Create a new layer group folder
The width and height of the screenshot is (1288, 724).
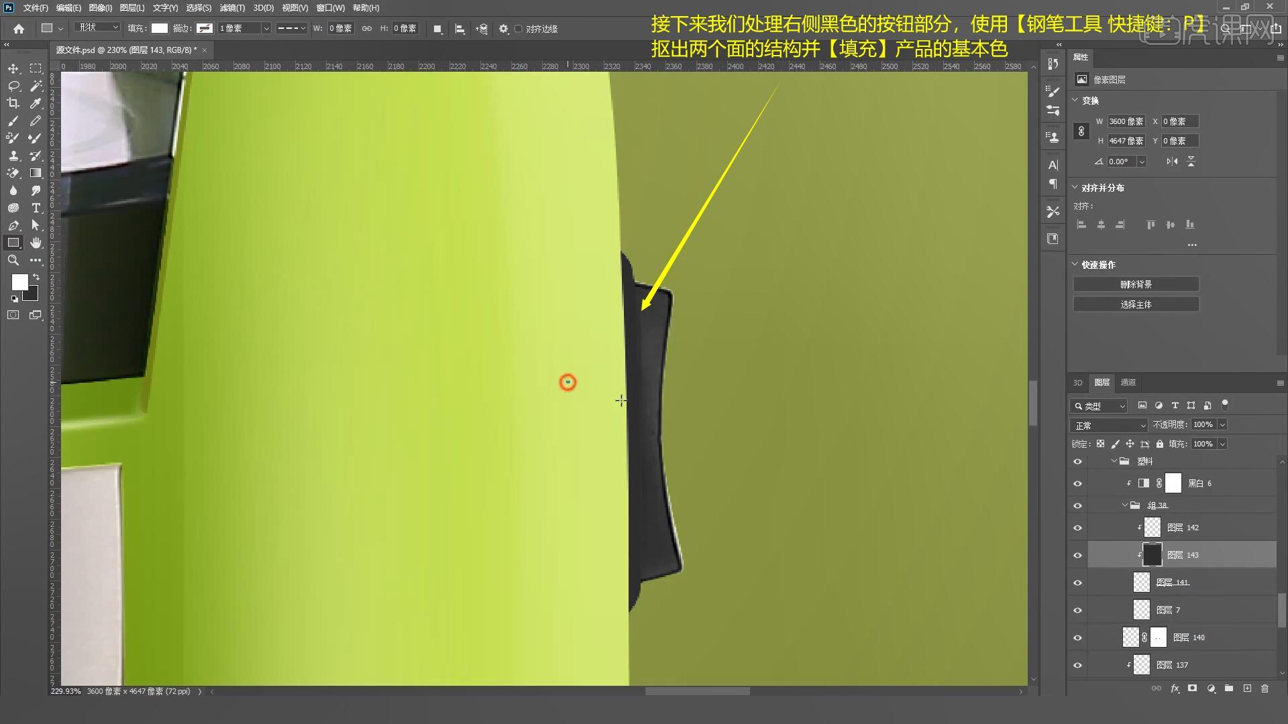[1228, 688]
